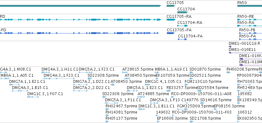Click EST EP16606.3prime
This screenshot has width=262, height=123.
(x=159, y=122)
